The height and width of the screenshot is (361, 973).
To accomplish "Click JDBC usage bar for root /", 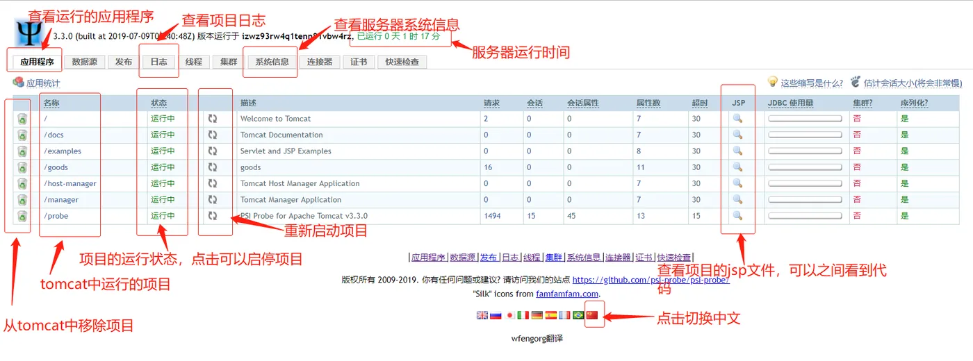I will pos(805,119).
